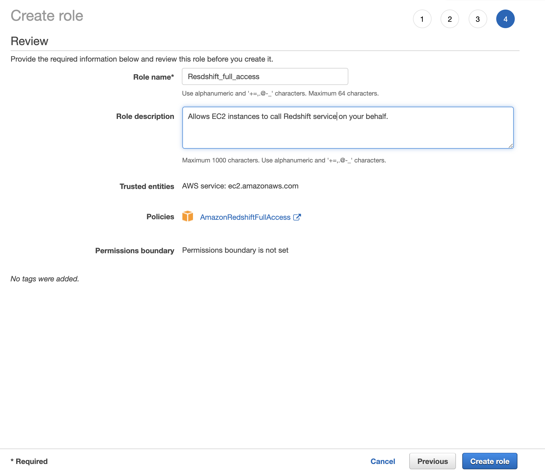Grab the description textarea resize handle
The width and height of the screenshot is (545, 473).
[511, 146]
